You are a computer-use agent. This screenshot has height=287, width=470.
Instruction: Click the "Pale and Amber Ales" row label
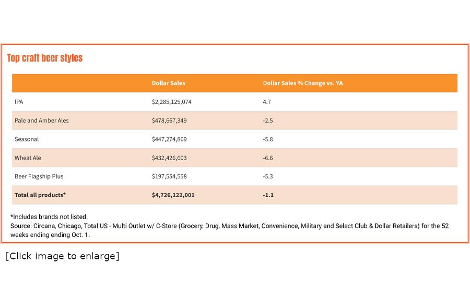(x=42, y=121)
